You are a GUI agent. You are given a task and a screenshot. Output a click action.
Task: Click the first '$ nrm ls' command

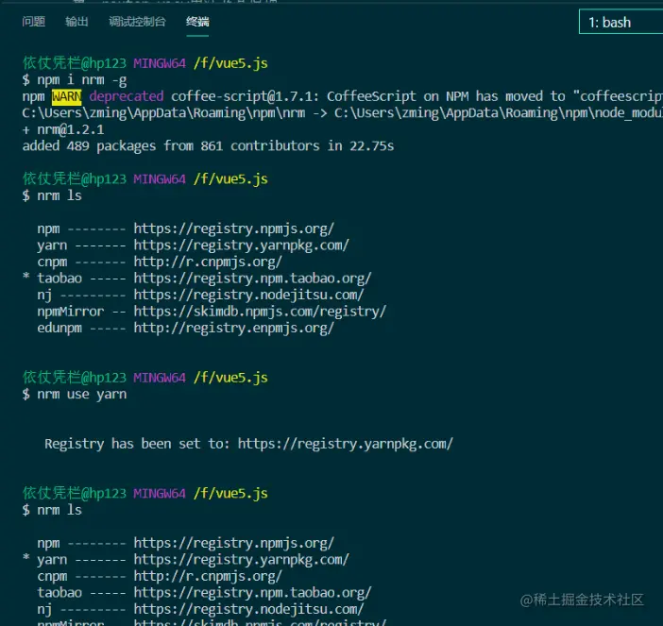[52, 195]
